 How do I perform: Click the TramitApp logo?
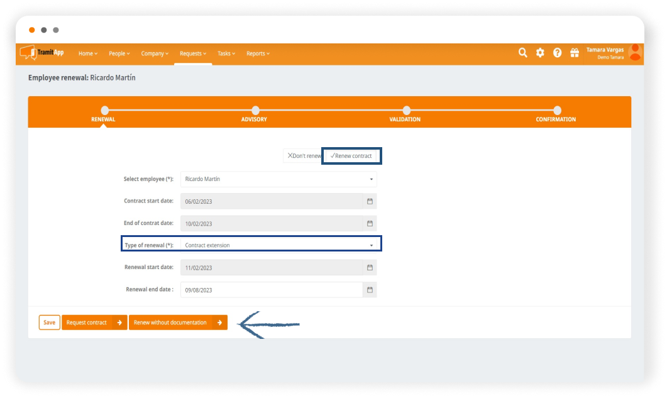(x=42, y=53)
